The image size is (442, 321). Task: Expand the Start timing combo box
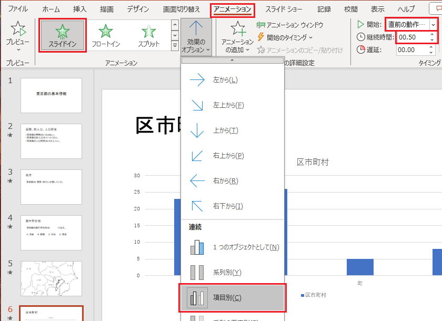(x=433, y=25)
